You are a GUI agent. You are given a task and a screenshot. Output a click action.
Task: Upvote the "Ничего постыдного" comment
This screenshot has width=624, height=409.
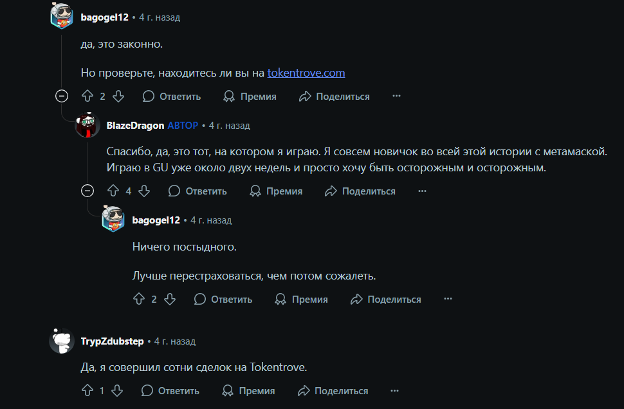[139, 300]
